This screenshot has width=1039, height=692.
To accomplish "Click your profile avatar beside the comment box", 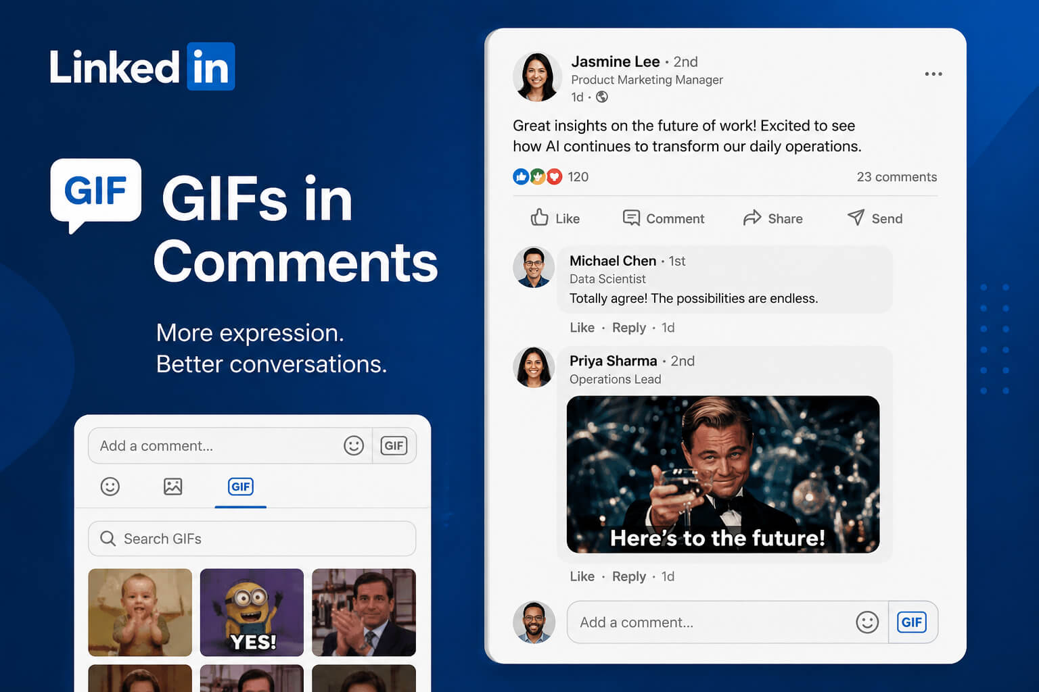I will coord(534,622).
